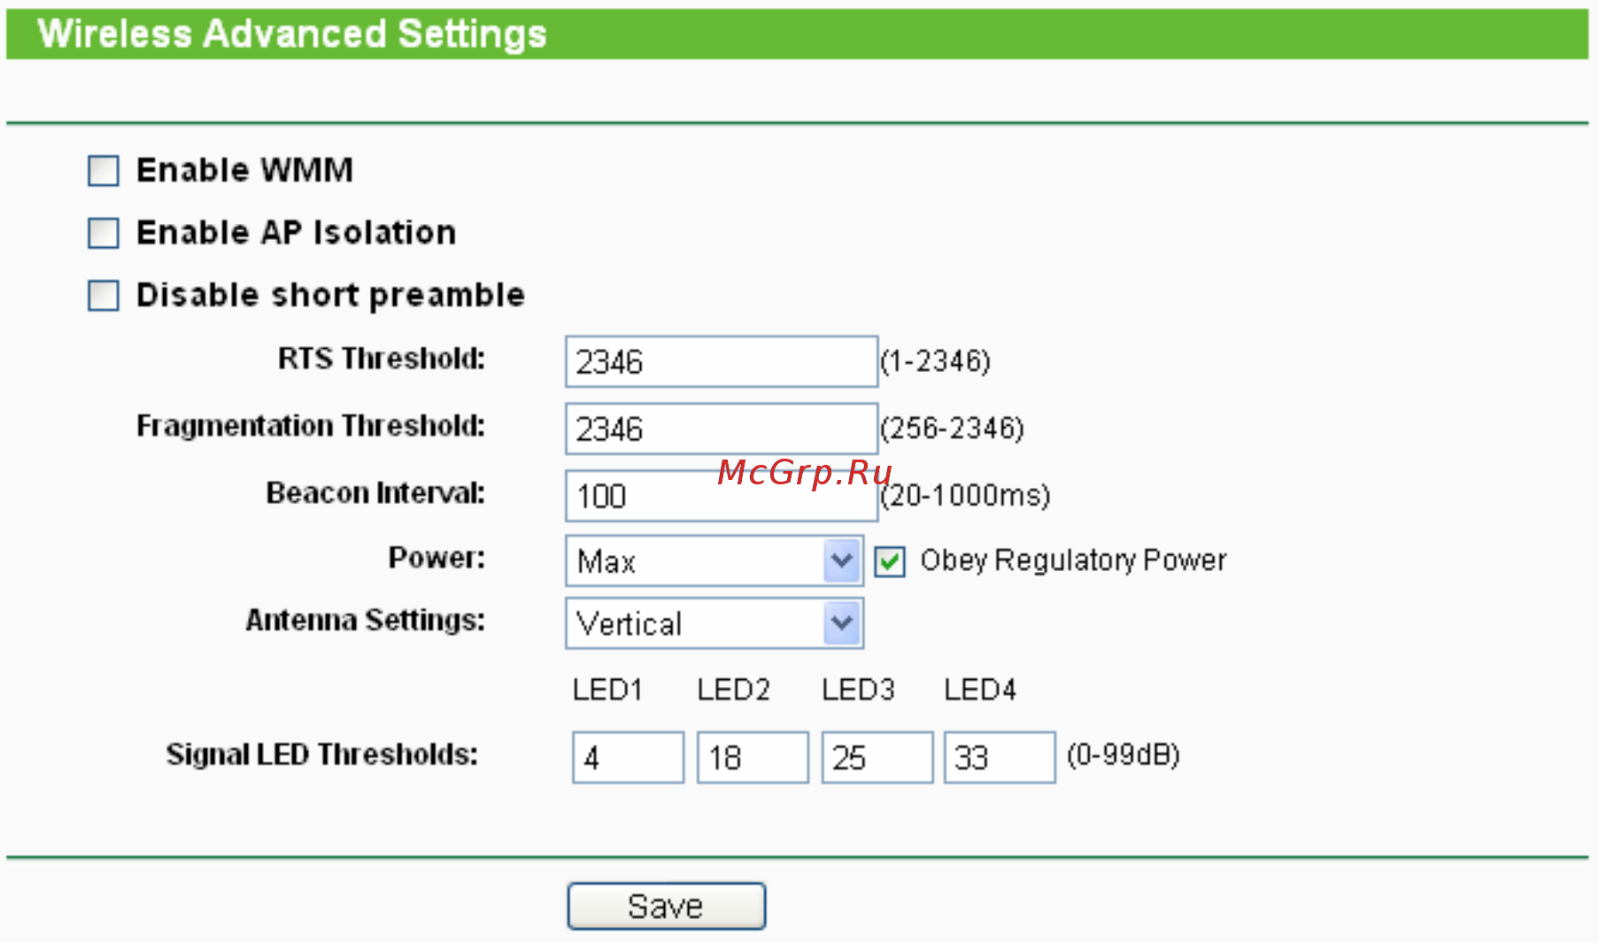Open the Antenna Settings dropdown showing Vertical
The image size is (1599, 943).
[715, 623]
